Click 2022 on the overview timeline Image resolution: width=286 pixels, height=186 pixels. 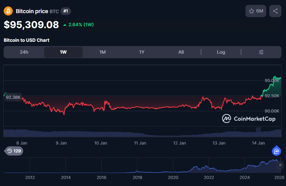pyautogui.click(x=209, y=177)
